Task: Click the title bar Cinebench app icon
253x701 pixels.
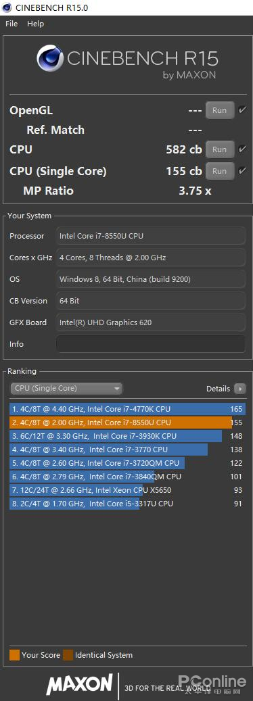Action: pyautogui.click(x=7, y=7)
